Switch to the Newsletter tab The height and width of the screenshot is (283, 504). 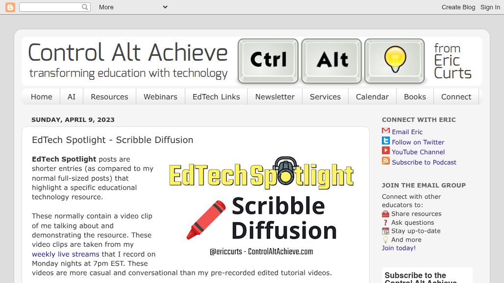[275, 96]
